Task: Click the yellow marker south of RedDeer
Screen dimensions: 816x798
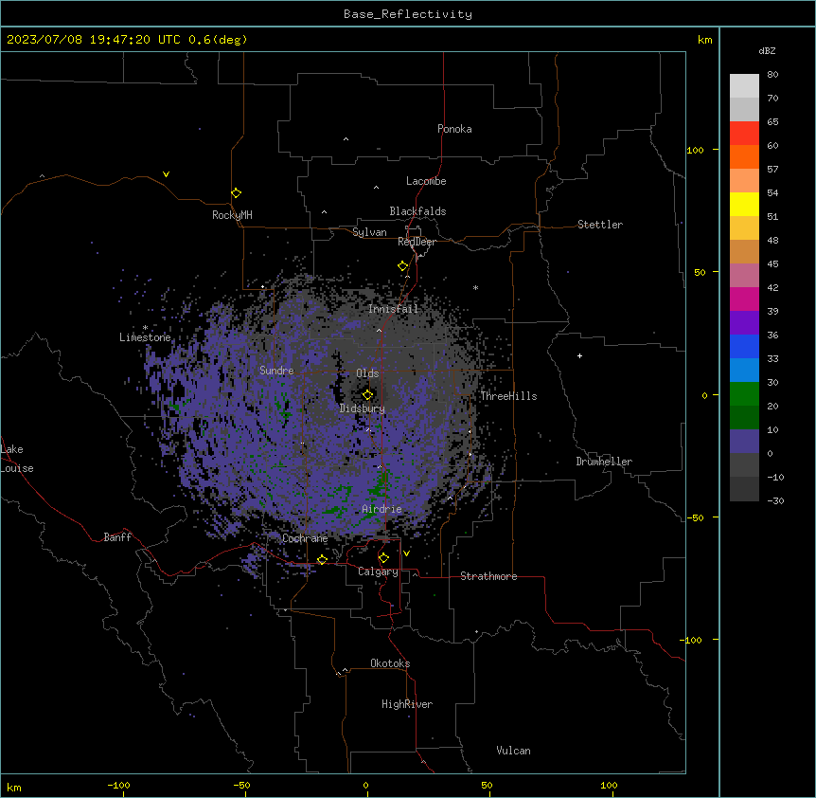Action: coord(403,265)
